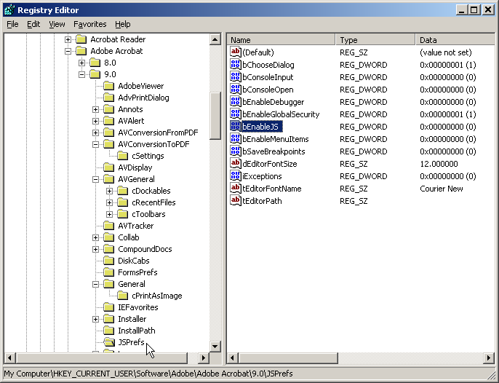
Task: Select the Collab tree key
Action: click(x=129, y=237)
